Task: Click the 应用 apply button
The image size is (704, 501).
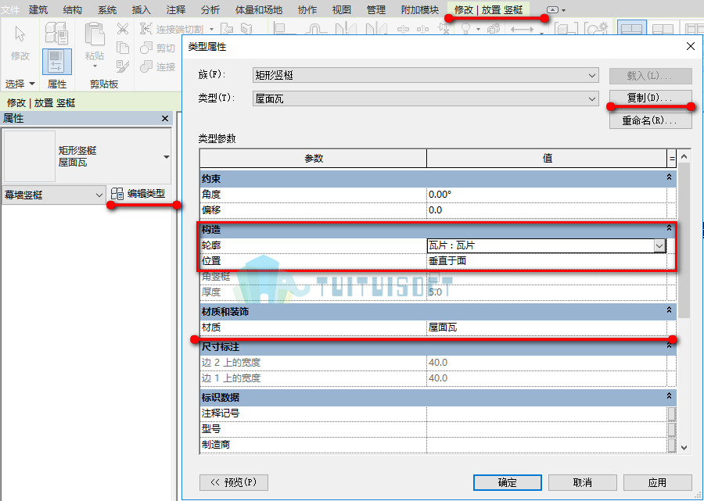Action: (657, 482)
